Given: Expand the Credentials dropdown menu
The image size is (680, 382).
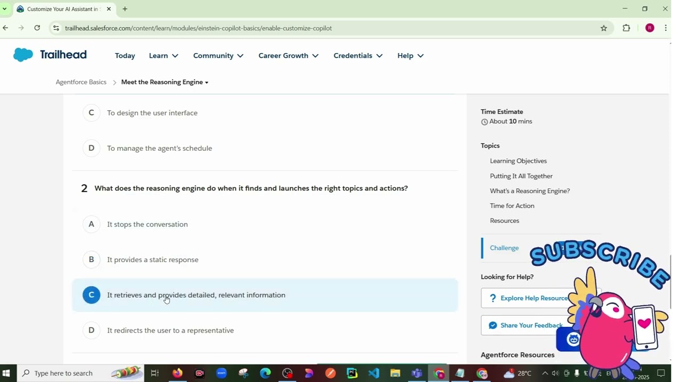Looking at the screenshot, I should (358, 56).
